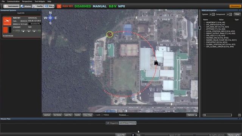Switch to the Config perspective
This screenshot has width=242, height=136.
[x=38, y=6]
